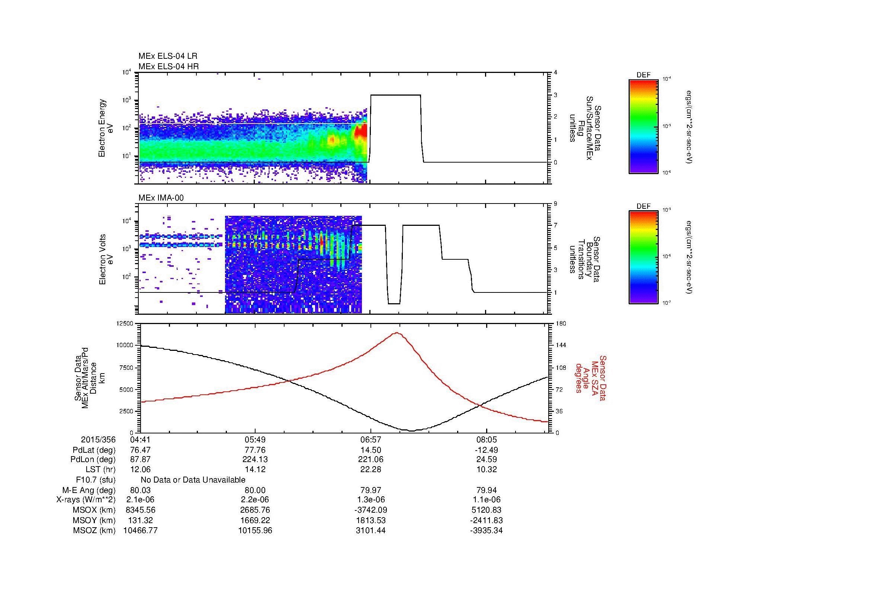
Task: Click the PdLon value 24.59
Action: pyautogui.click(x=486, y=459)
